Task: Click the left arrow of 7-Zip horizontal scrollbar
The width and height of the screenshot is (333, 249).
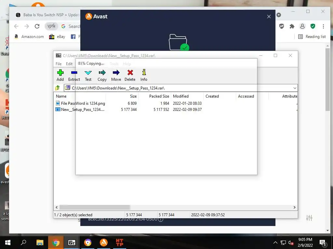Action: click(57, 207)
